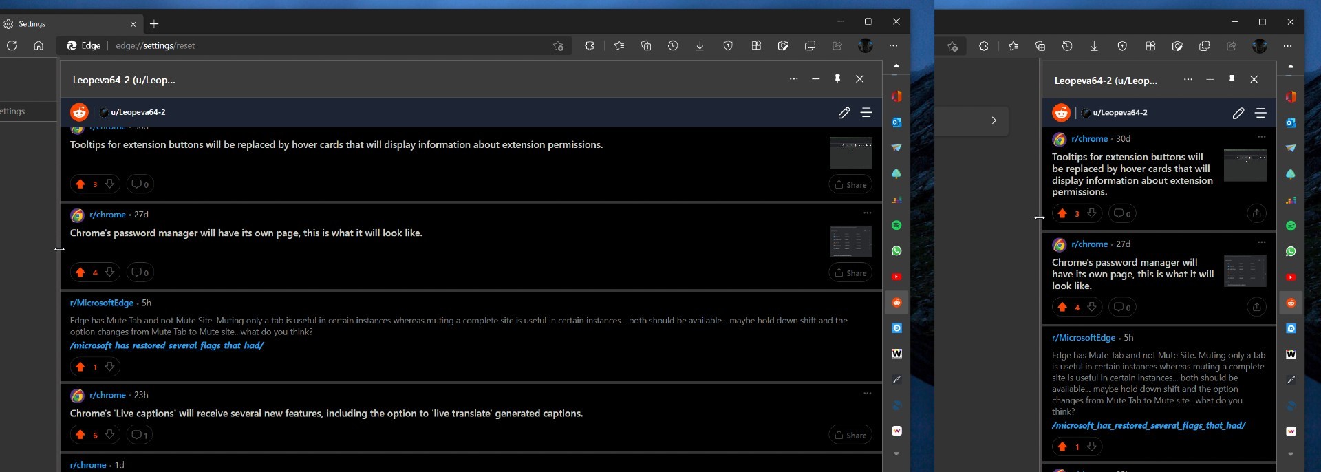Image resolution: width=1321 pixels, height=472 pixels.
Task: Open YouTube in sidebar beside the wide Reddit panel
Action: click(x=896, y=277)
